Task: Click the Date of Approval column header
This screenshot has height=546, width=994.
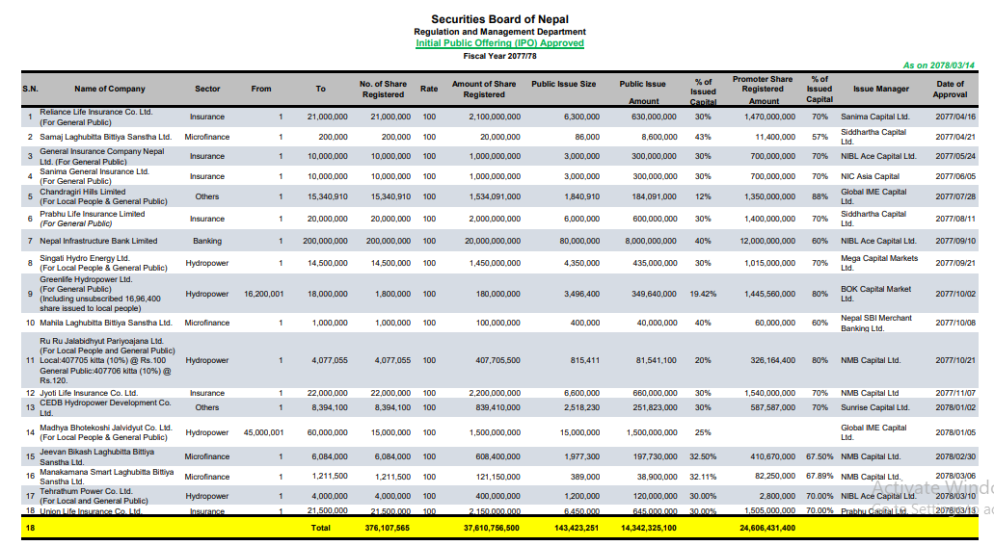Action: pos(950,89)
